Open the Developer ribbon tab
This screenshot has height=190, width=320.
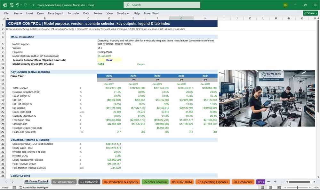pos(123,13)
